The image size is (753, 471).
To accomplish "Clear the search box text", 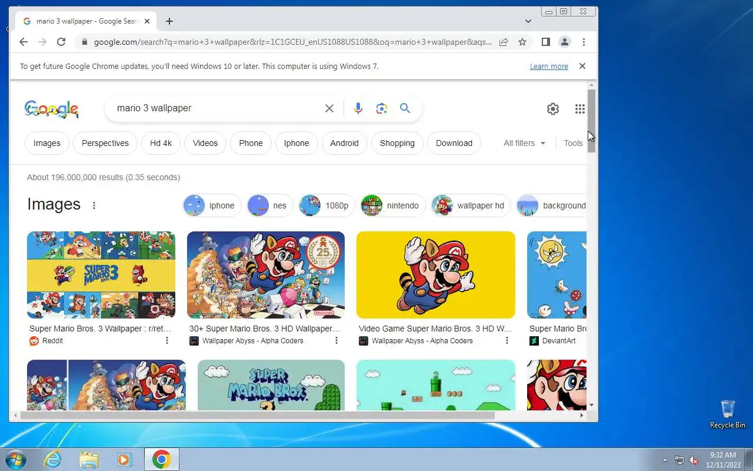I will click(x=329, y=108).
